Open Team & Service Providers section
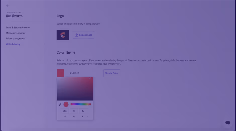 click(x=18, y=27)
